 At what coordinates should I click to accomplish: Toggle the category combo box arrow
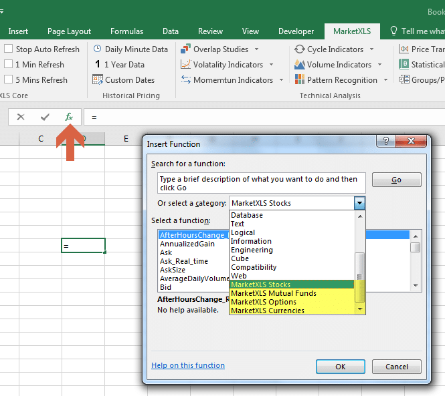[359, 203]
